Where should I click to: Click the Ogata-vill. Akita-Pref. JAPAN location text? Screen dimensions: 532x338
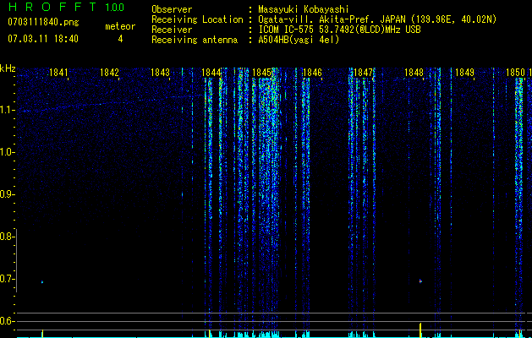click(x=377, y=19)
